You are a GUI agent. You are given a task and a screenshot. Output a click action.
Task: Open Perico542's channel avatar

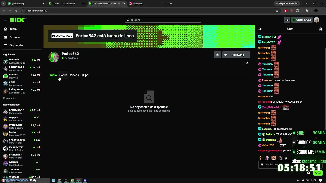(54, 57)
